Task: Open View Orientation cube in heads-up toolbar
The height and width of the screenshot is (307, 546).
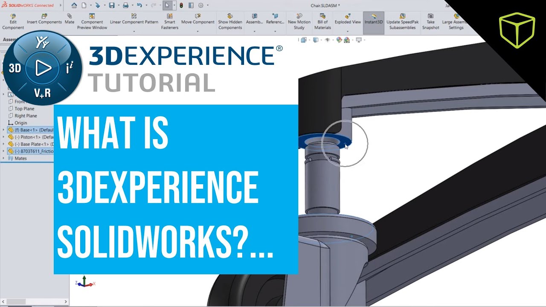Action: point(303,40)
